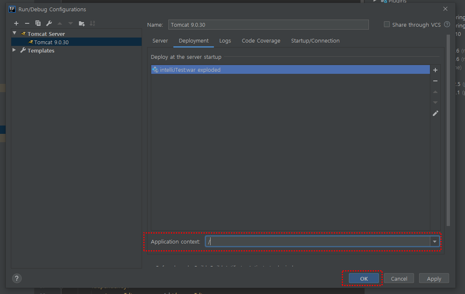465x294 pixels.
Task: Add deployment artifact with plus button
Action: [435, 70]
